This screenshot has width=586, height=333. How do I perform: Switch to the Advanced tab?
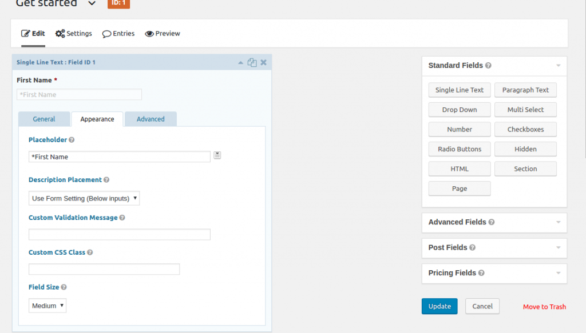point(151,119)
